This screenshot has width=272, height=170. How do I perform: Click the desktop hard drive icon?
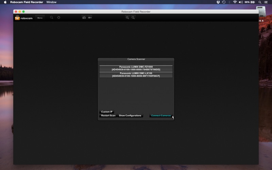click(261, 12)
